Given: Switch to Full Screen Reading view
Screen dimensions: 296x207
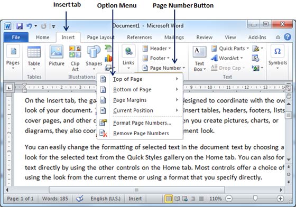Looking at the screenshot, I should click(177, 199).
